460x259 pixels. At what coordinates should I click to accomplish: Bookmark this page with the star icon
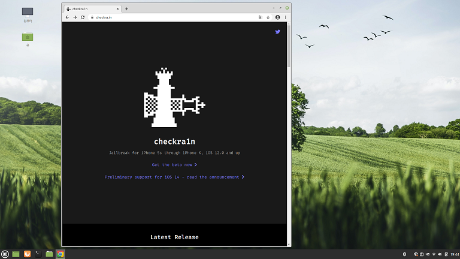(268, 17)
